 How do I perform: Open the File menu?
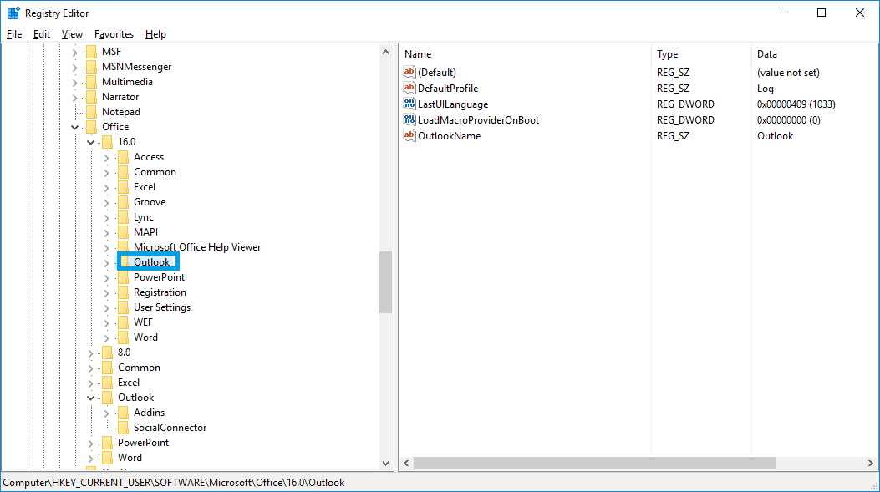[x=14, y=34]
